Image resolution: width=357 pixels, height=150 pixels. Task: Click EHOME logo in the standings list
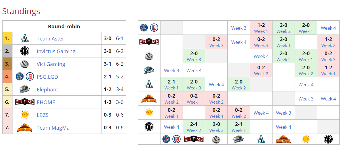click(x=25, y=102)
